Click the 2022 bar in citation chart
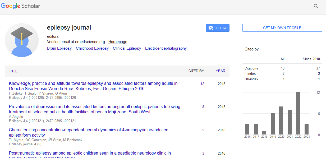Viewport: 326px width, 158px height. 298,113
